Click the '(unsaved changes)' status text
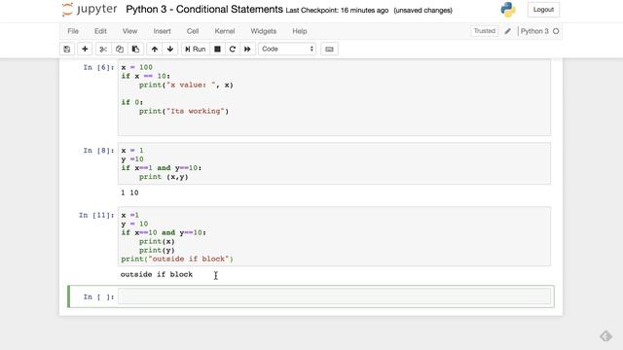623x350 pixels. (422, 11)
